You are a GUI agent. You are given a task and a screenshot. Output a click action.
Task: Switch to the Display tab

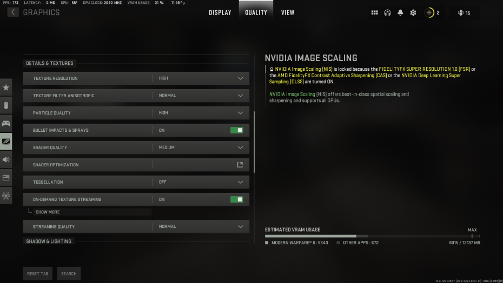[x=220, y=12]
